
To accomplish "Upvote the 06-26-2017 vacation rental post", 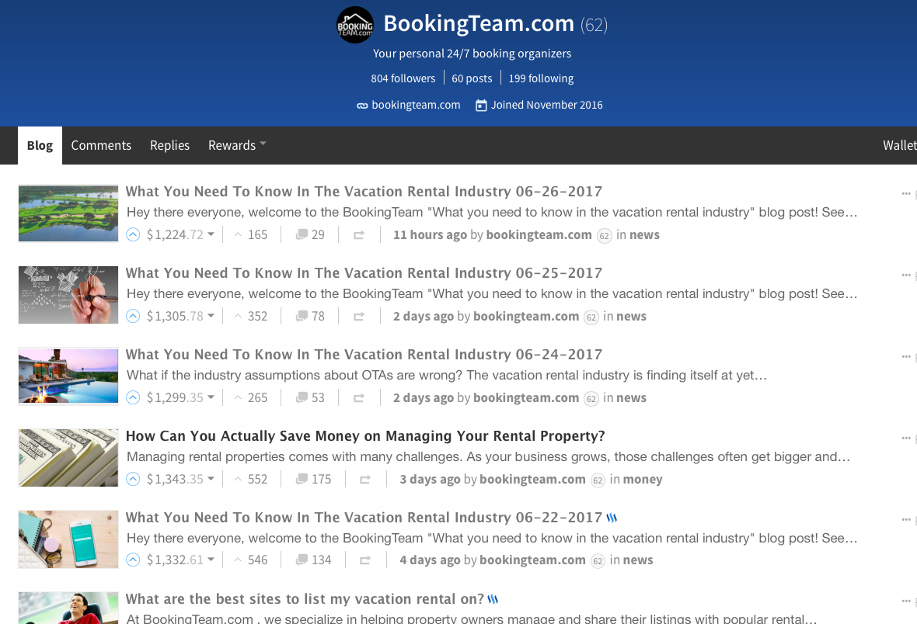I will (x=134, y=235).
